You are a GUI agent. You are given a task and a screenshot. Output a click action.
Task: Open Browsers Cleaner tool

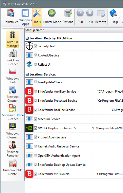click(13, 94)
